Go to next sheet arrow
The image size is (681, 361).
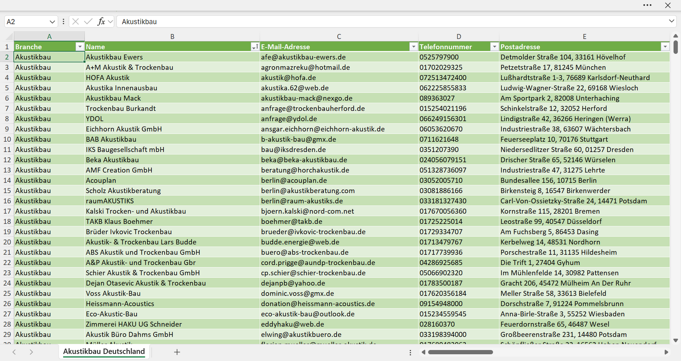point(31,352)
